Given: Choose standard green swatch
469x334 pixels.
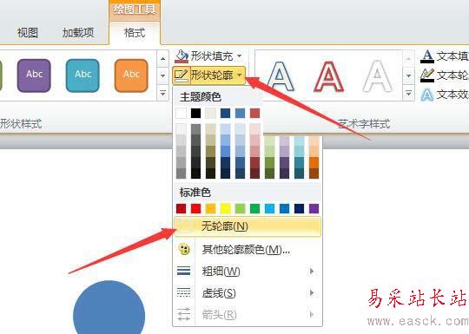Looking at the screenshot, I should pyautogui.click(x=254, y=208).
